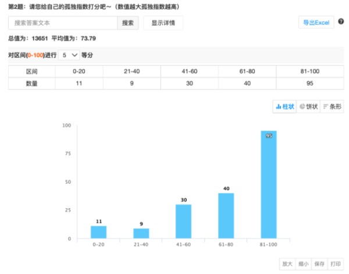Click the orange 0-100 interval text
This screenshot has width=349, height=274.
(35, 55)
